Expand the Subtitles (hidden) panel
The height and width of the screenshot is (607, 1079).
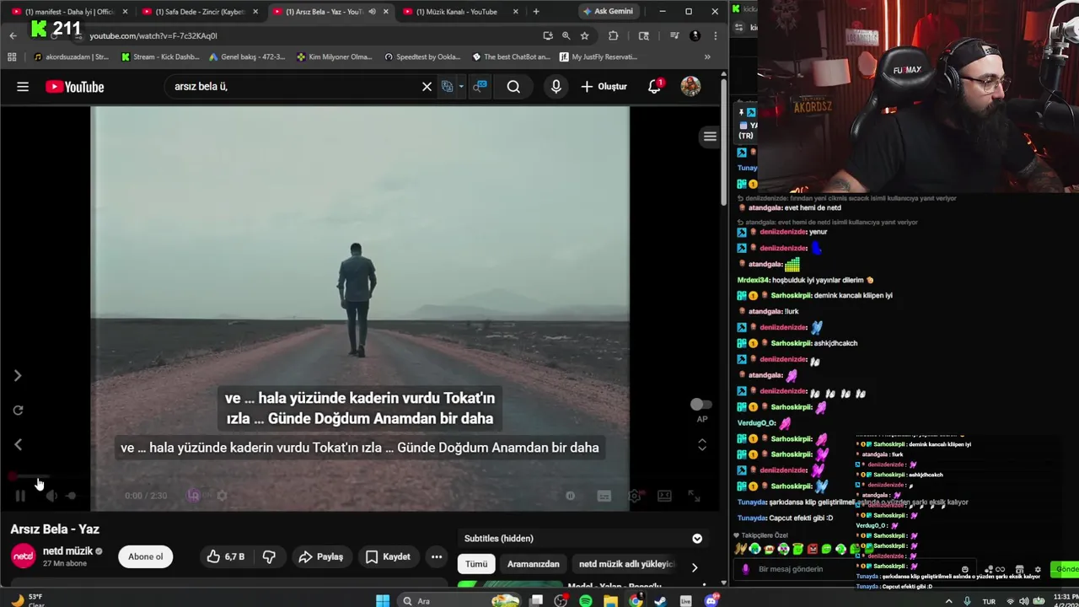click(697, 539)
